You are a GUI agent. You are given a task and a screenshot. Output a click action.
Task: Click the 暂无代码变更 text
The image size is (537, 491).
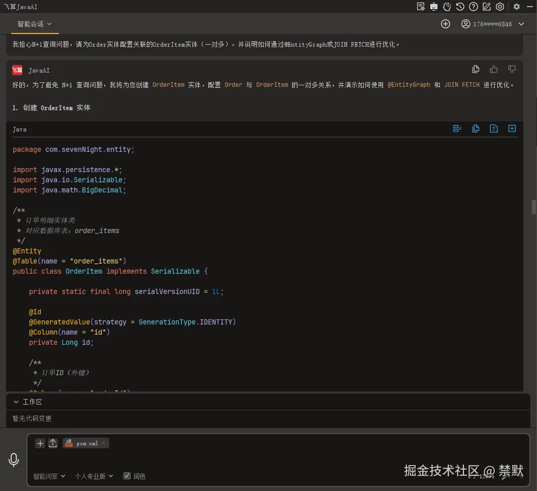(x=32, y=418)
